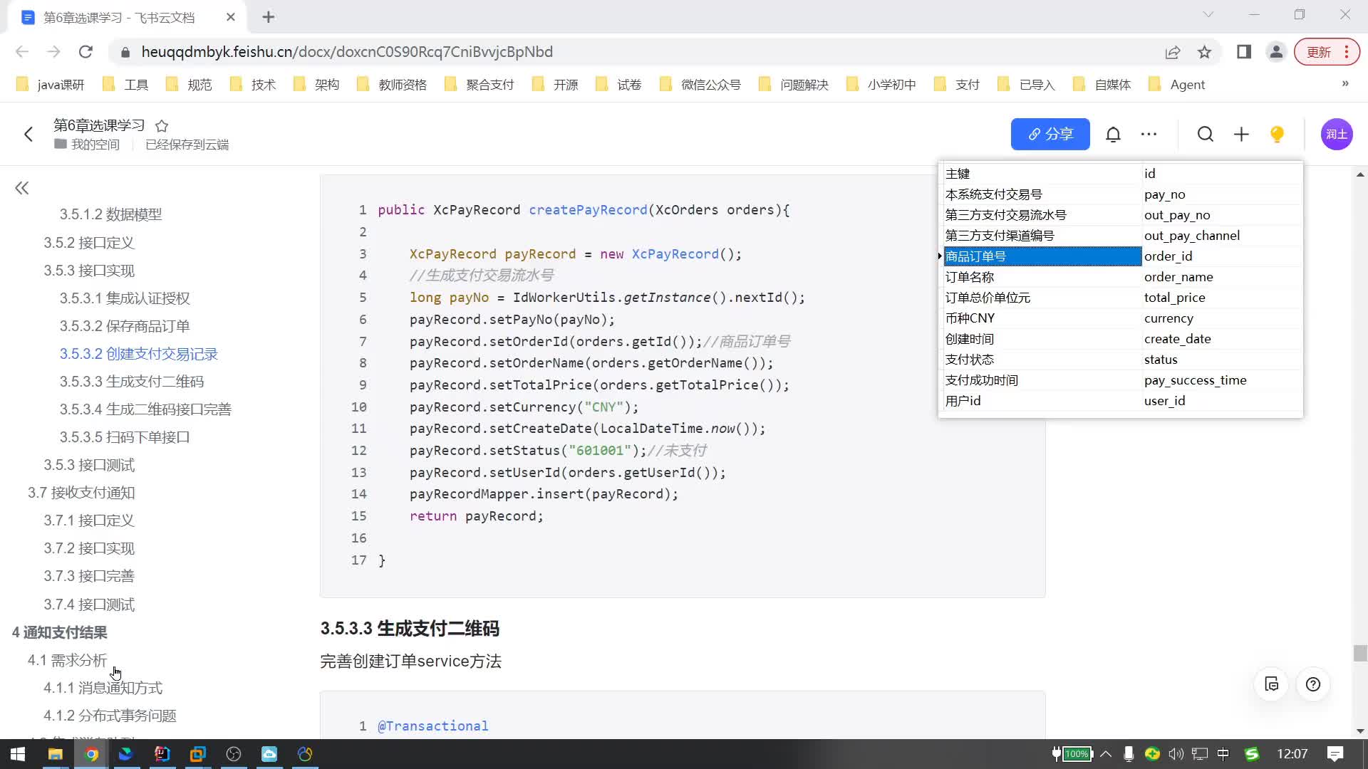Jump to 3.7.2 接口实现 in outline
1368x769 pixels.
point(89,548)
